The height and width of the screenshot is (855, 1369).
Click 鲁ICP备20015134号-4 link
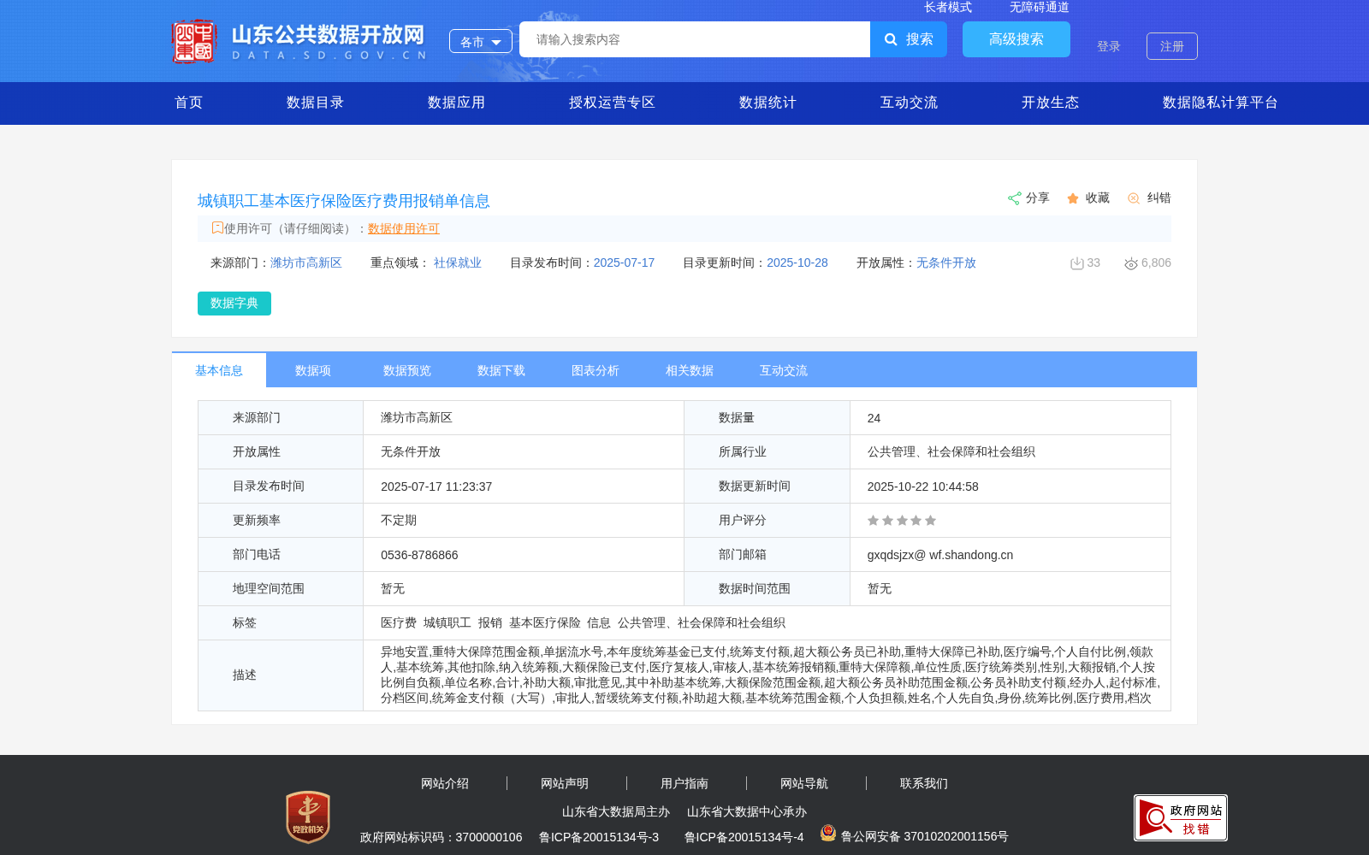pyautogui.click(x=744, y=837)
